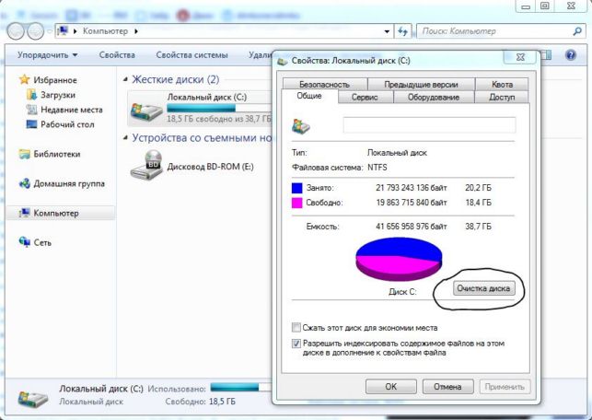Screen dimensions: 592x420
Task: Click the Применить button
Action: pos(505,387)
